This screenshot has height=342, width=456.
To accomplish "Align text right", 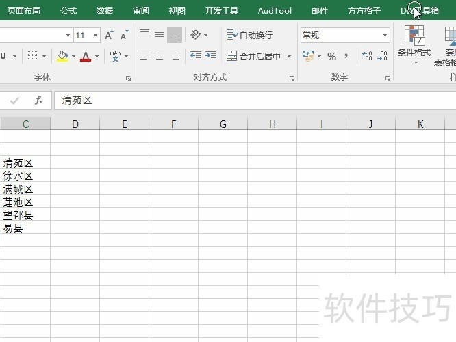I will tap(175, 56).
